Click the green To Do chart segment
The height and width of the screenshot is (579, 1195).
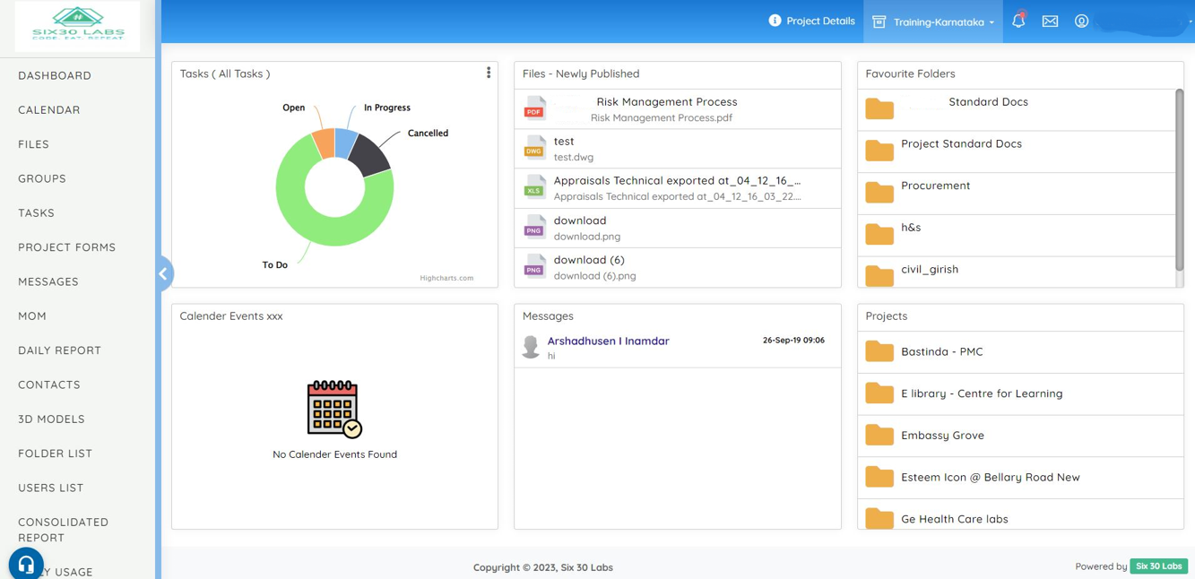(309, 224)
